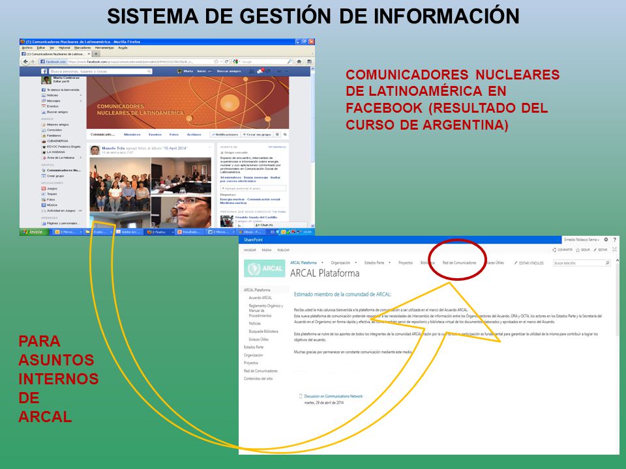
Task: Open Organización top navigation item
Action: click(x=340, y=263)
